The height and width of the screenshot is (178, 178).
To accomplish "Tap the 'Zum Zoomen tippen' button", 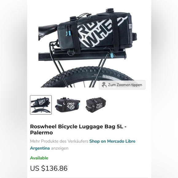I will 122,85.
